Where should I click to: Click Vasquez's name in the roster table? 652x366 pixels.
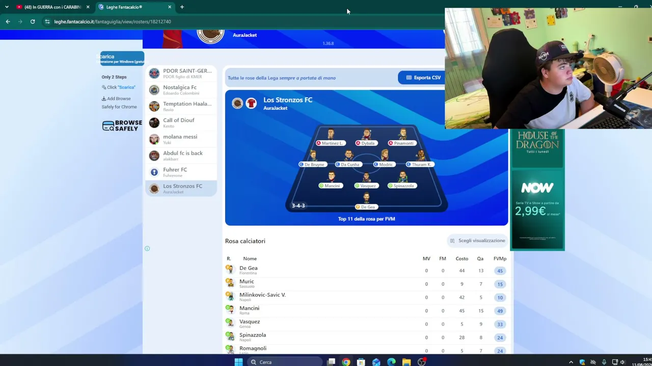(x=250, y=322)
